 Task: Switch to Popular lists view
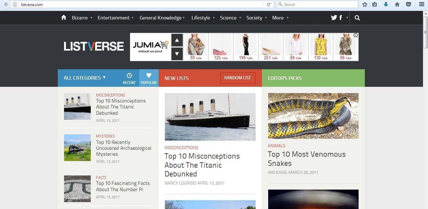(x=149, y=78)
